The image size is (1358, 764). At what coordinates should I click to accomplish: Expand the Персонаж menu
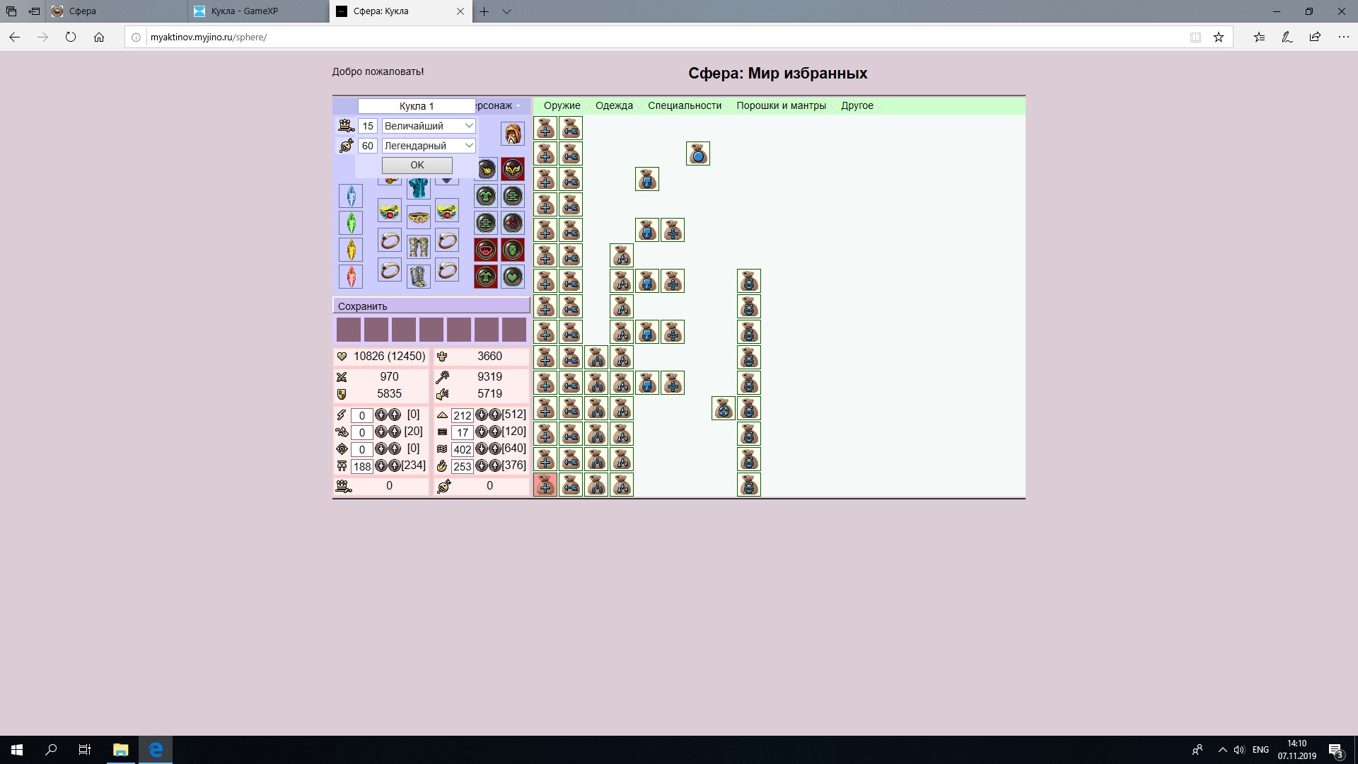(498, 105)
